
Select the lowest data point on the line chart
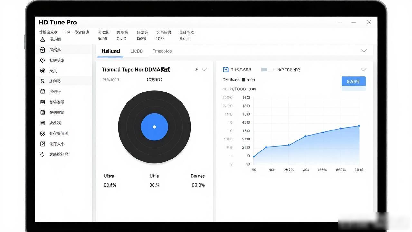254,157
